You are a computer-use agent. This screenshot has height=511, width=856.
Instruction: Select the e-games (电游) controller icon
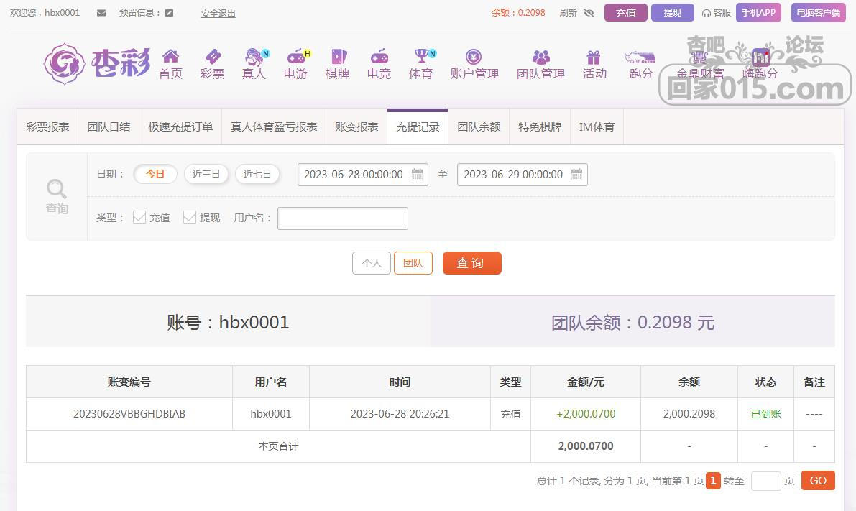pos(295,57)
